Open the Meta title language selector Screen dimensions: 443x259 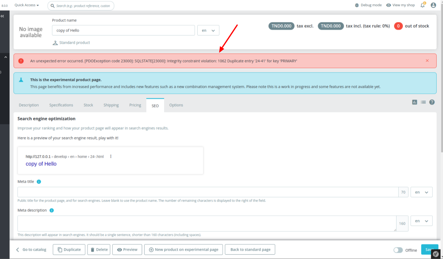click(421, 192)
